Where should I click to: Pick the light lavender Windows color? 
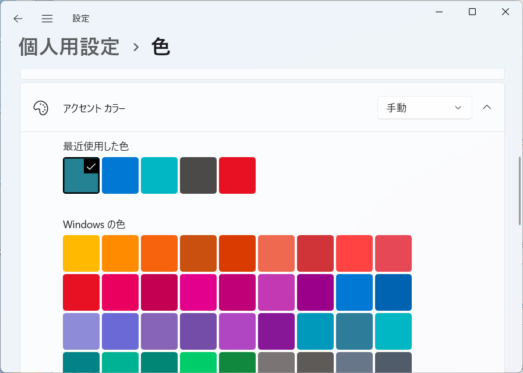[x=81, y=331]
